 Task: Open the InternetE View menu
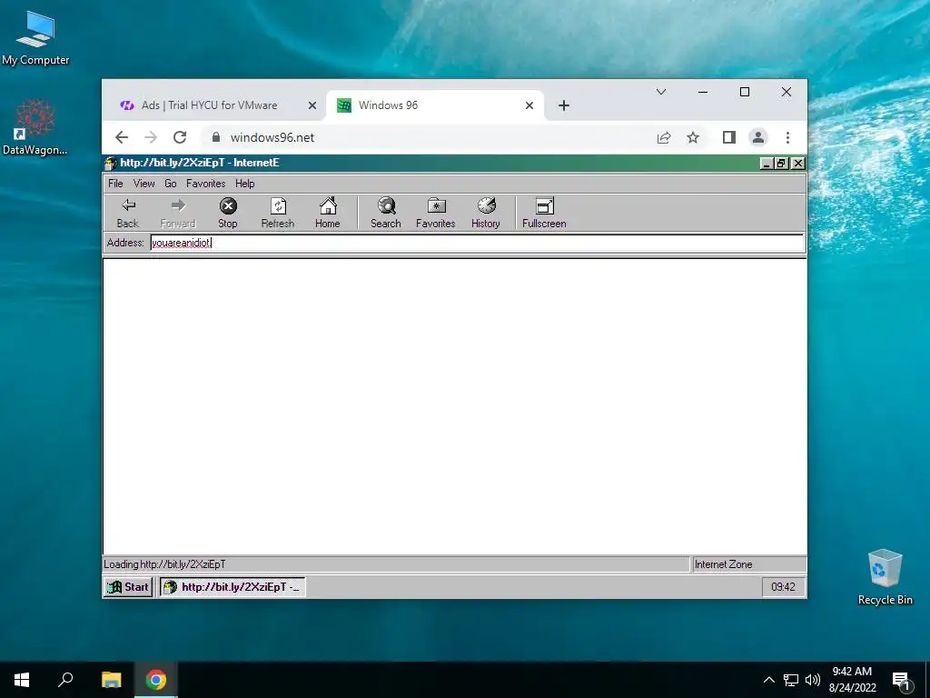144,184
